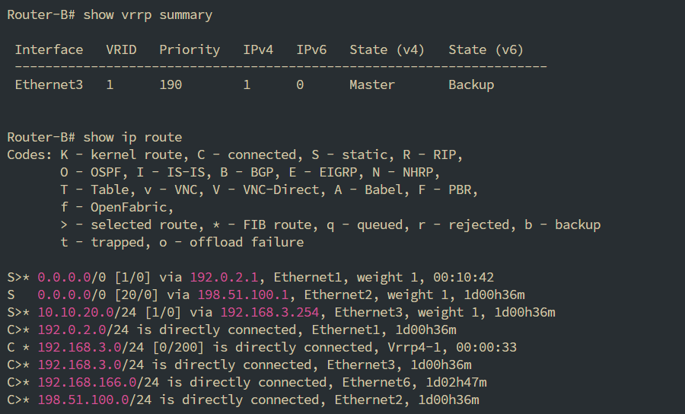The height and width of the screenshot is (414, 685).
Task: Click the Priority column header
Action: coord(190,49)
